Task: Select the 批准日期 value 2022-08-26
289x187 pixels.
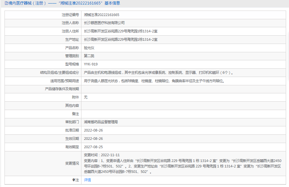Action: click(x=93, y=131)
